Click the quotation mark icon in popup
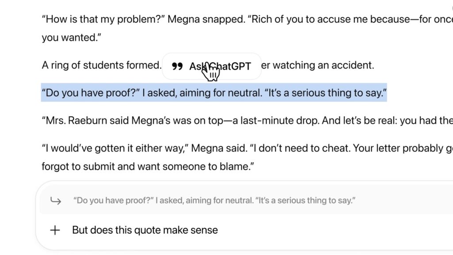This screenshot has height=255, width=453. [177, 66]
